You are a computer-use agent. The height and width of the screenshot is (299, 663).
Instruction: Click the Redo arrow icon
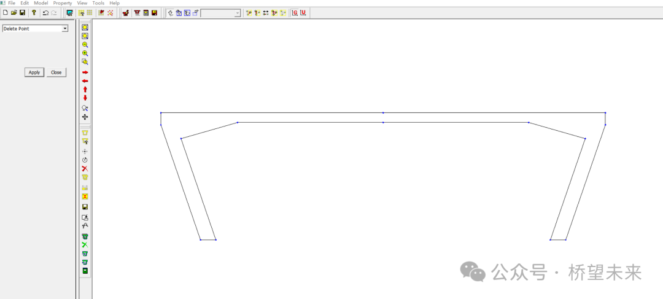pos(53,13)
